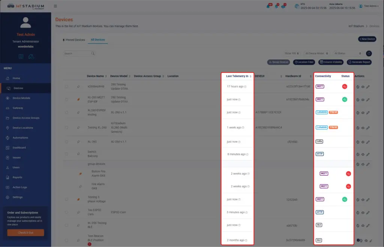Screen dimensions: 384x247
Task: Click red status icon for x260test4mb
Action: coord(344,86)
